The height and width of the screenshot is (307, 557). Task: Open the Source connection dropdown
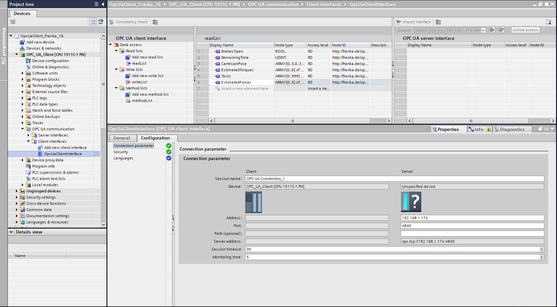click(x=484, y=30)
